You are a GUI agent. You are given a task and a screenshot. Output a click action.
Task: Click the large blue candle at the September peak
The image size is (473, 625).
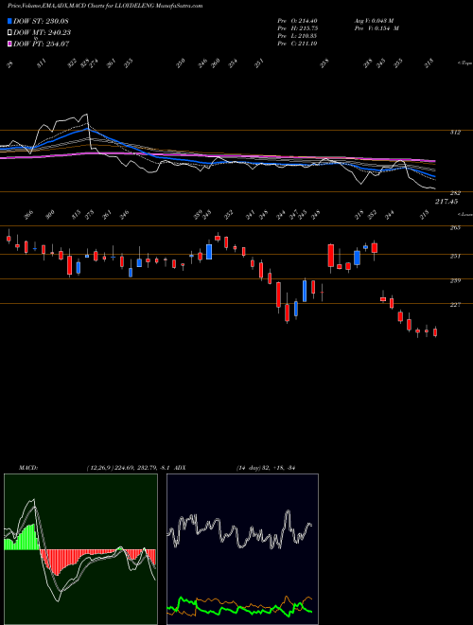pos(209,252)
